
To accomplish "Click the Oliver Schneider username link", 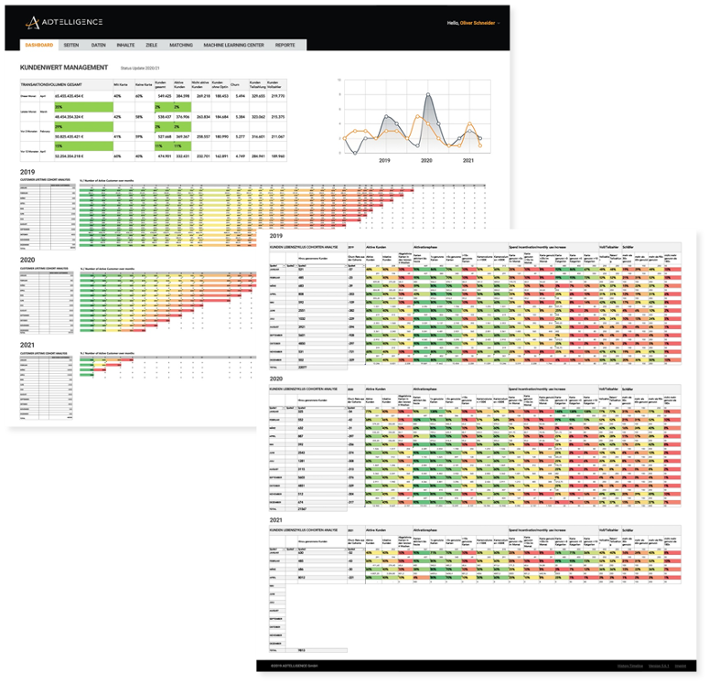I will point(478,23).
